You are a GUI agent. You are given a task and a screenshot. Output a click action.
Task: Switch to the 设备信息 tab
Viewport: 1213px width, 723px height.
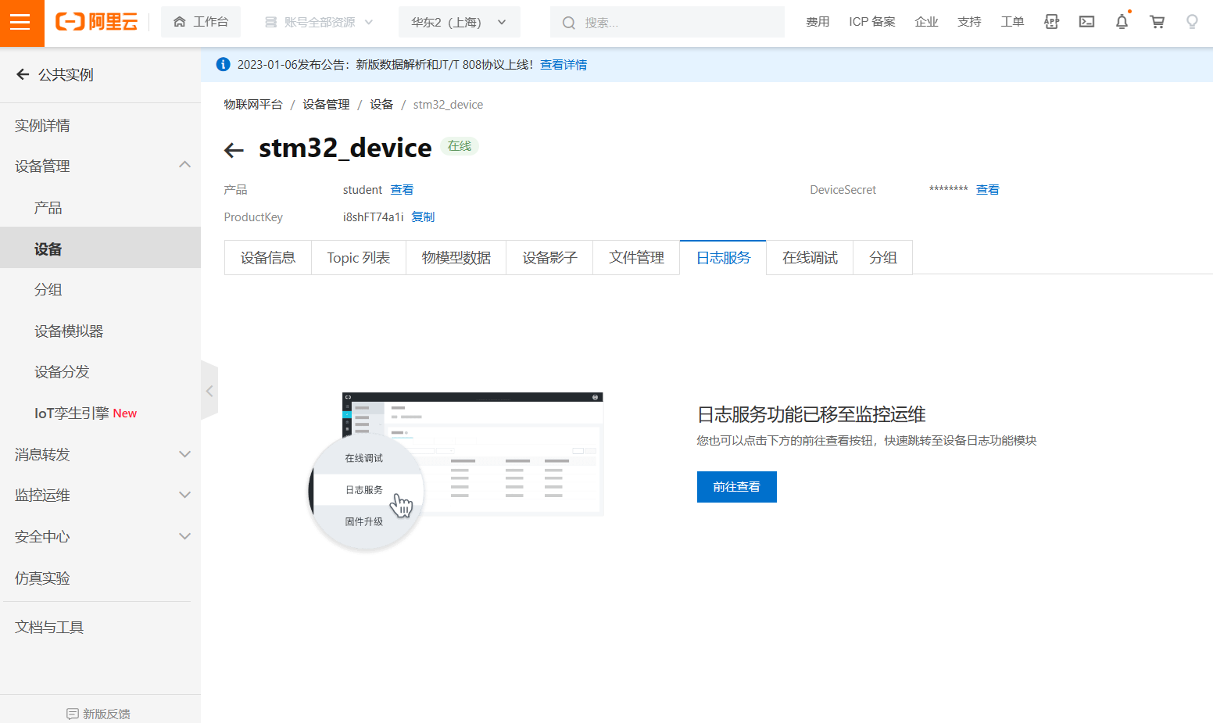click(268, 258)
